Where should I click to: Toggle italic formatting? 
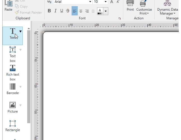click(56, 11)
